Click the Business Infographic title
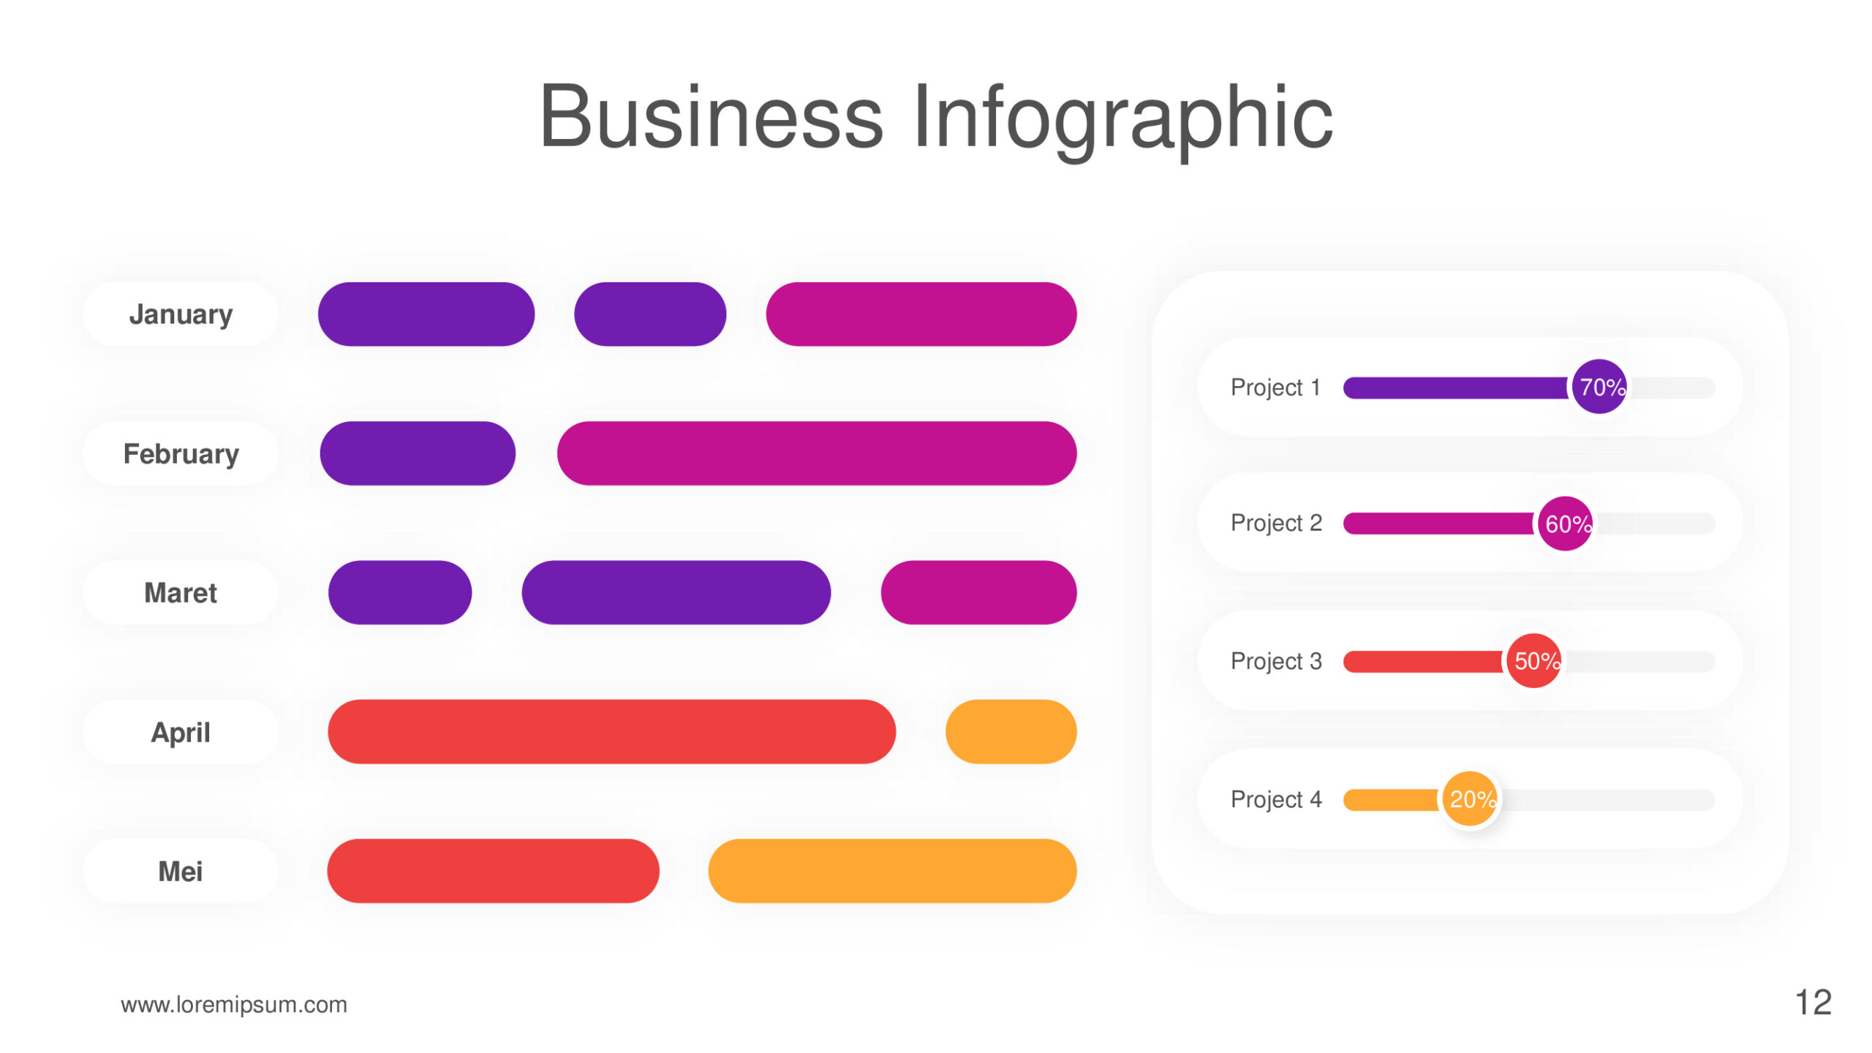The height and width of the screenshot is (1053, 1872). point(937,118)
